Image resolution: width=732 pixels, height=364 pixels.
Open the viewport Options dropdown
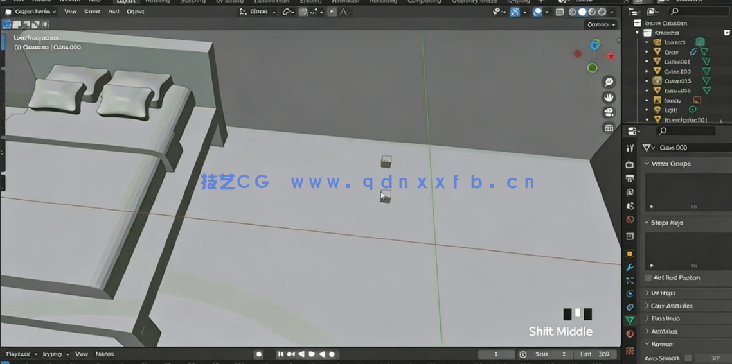point(602,24)
